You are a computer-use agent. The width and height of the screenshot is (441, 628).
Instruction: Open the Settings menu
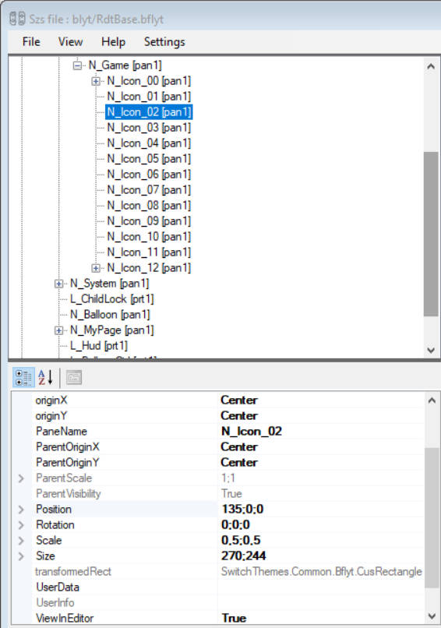[164, 41]
